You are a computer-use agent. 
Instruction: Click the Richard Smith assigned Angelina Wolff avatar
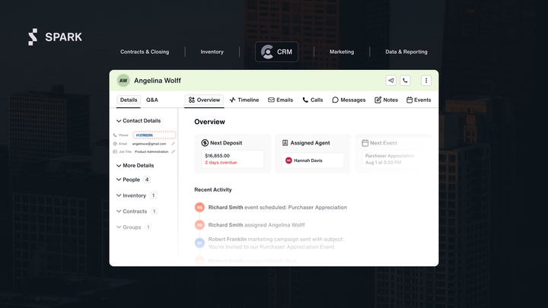click(x=199, y=225)
